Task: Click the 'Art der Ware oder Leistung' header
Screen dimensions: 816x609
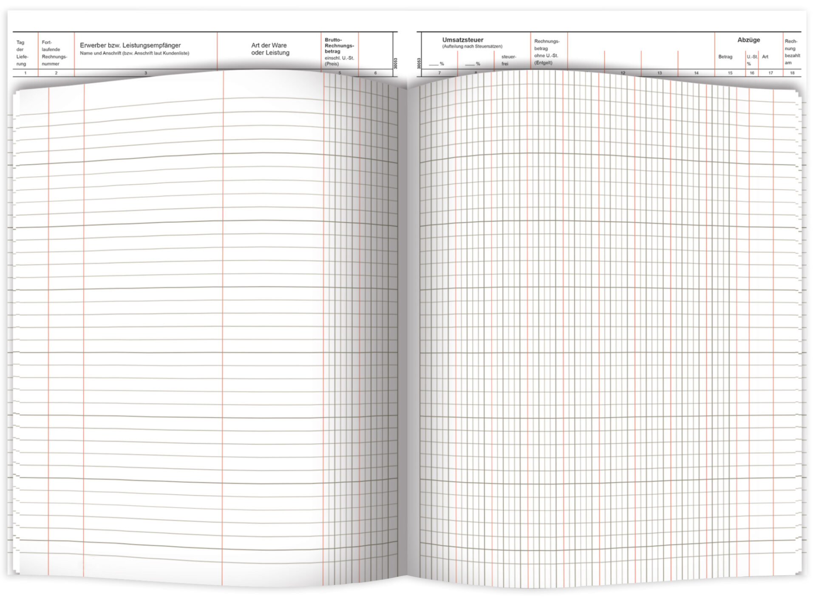Action: click(270, 49)
